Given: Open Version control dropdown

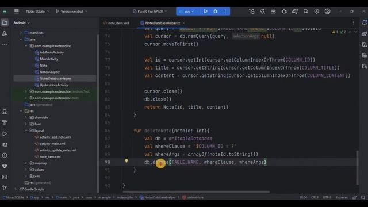Looking at the screenshot, I should (71, 11).
